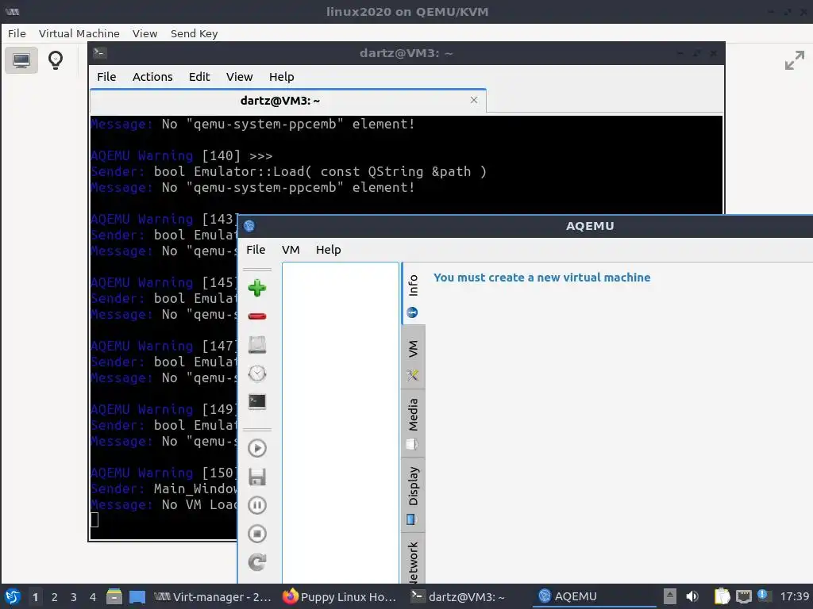Stop the VM with the stop icon
The height and width of the screenshot is (609, 813).
[257, 534]
